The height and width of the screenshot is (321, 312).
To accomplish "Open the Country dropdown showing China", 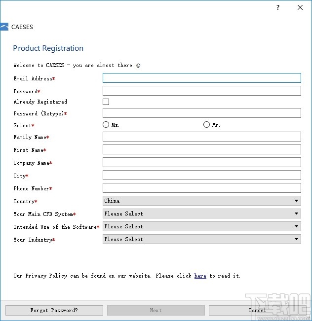I will click(201, 201).
